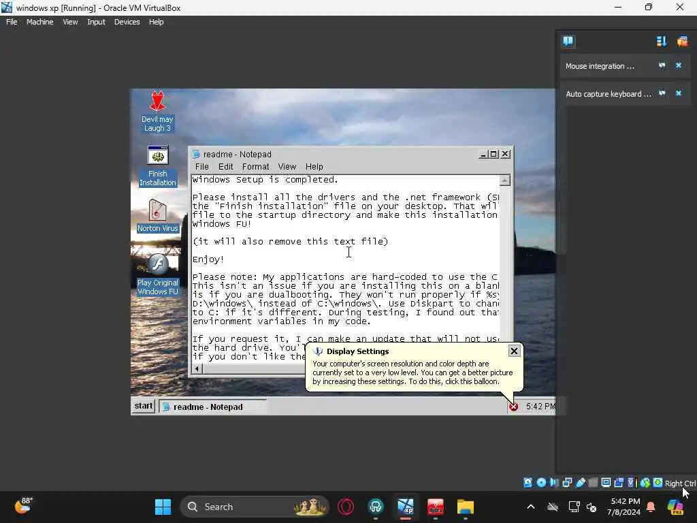The width and height of the screenshot is (697, 523).
Task: Open the VirtualBox File menu
Action: 12,22
